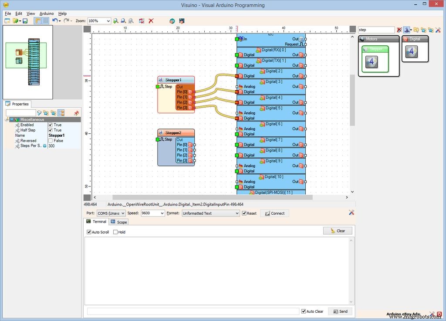The width and height of the screenshot is (446, 321).
Task: Click the zoom-in magnifier icon
Action: 115,20
